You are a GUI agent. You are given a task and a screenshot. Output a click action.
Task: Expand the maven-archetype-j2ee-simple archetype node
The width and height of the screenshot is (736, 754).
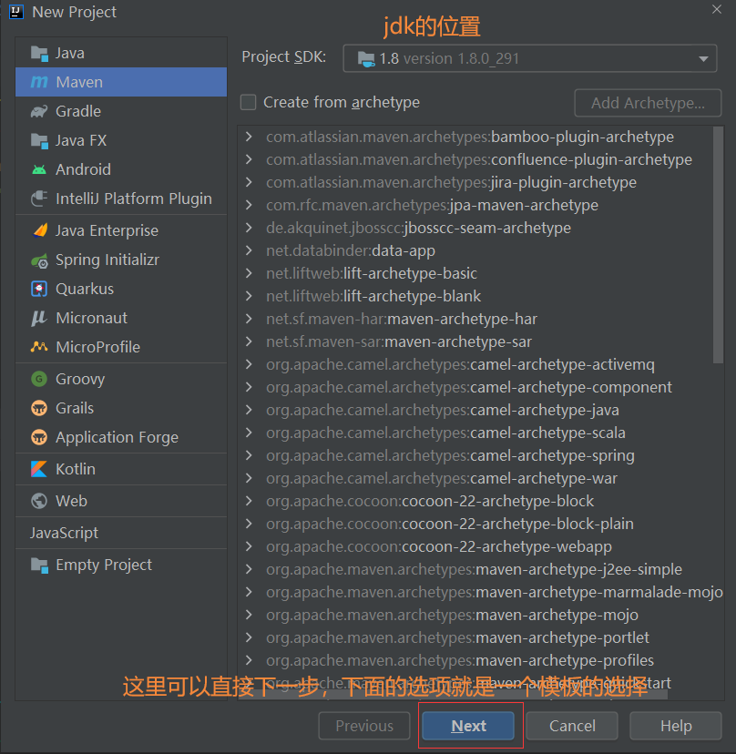click(247, 569)
